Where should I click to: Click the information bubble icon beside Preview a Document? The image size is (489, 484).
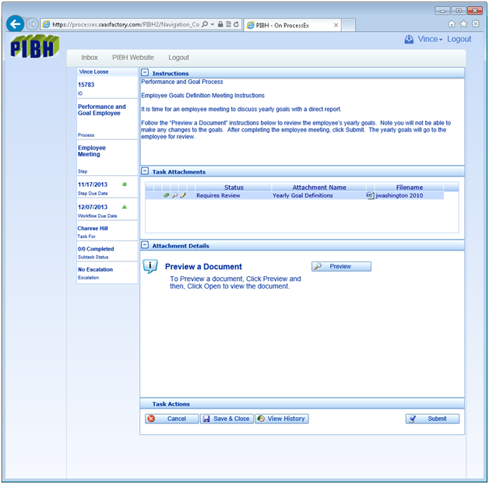click(x=150, y=266)
